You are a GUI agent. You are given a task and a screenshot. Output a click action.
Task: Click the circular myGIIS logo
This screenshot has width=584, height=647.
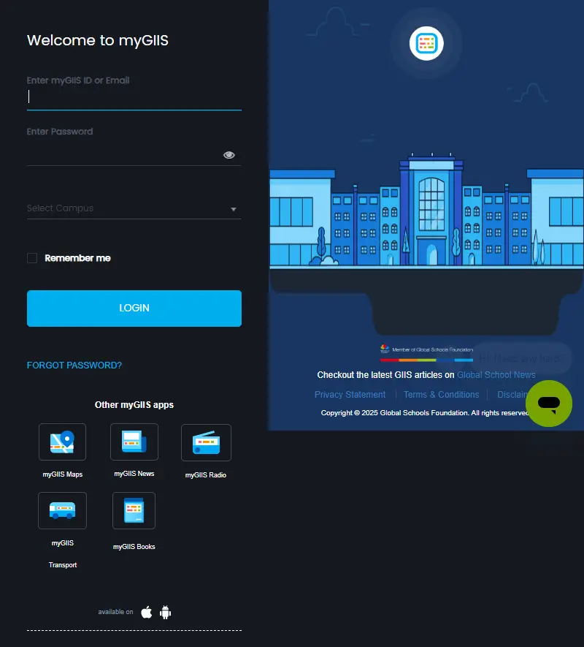pyautogui.click(x=426, y=43)
